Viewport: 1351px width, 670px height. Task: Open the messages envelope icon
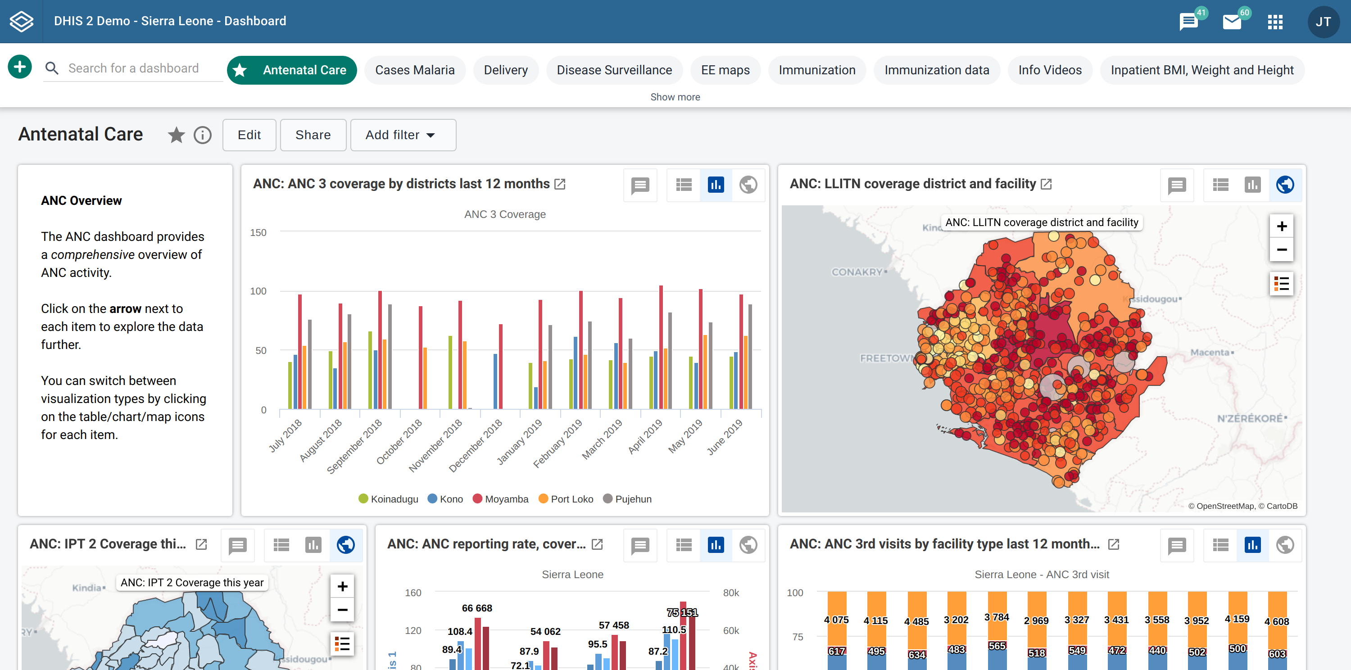click(x=1231, y=22)
